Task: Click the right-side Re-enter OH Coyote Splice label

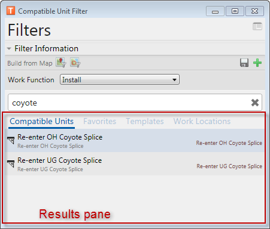Action: 229,143
